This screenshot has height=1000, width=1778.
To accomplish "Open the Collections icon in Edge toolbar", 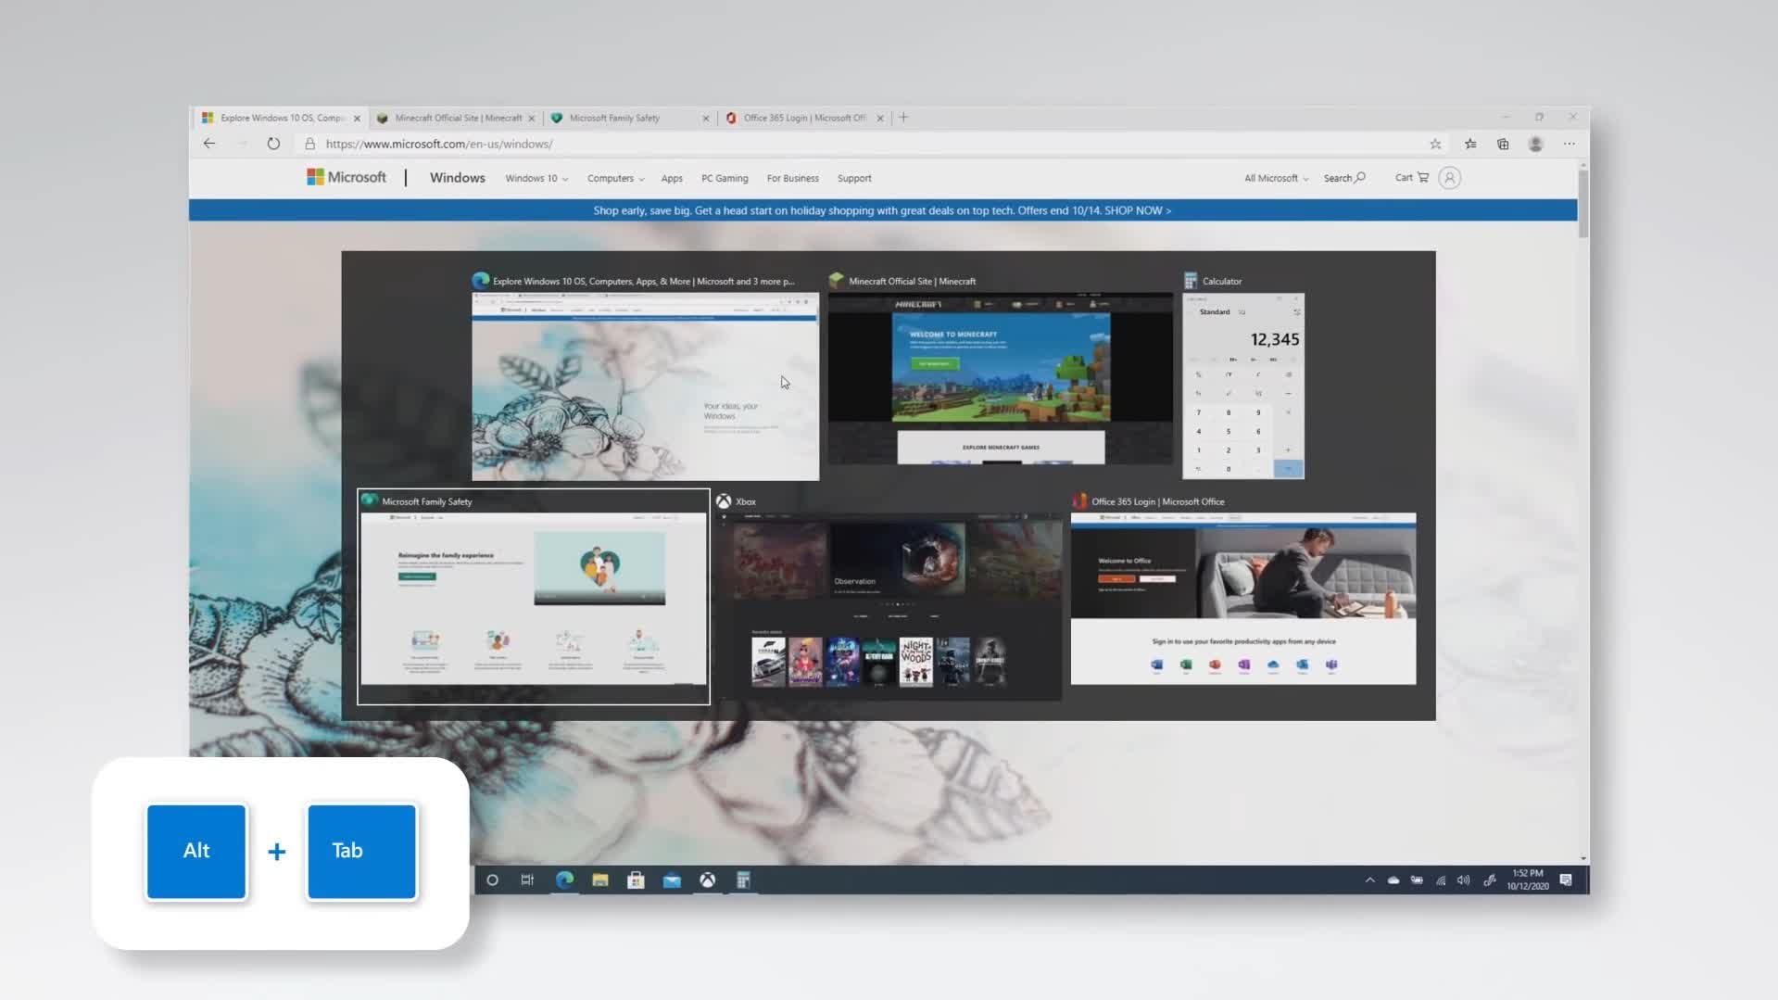I will (1503, 144).
